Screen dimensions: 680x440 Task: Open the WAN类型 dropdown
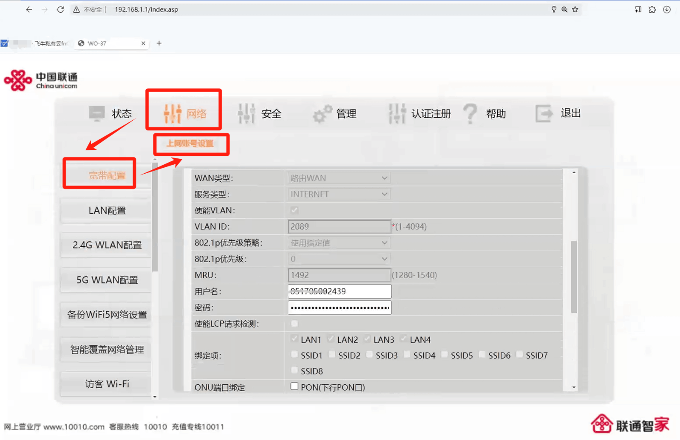338,178
